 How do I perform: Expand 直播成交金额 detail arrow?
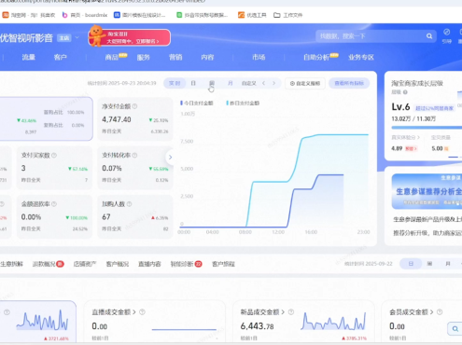[134, 311]
